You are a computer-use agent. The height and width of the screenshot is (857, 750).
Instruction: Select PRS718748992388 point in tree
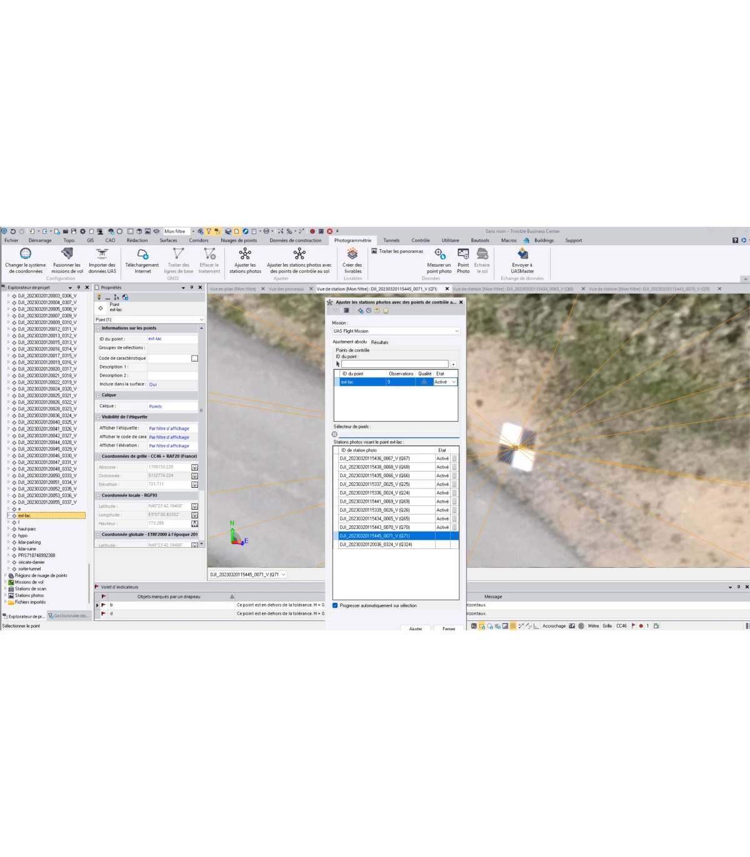[36, 555]
